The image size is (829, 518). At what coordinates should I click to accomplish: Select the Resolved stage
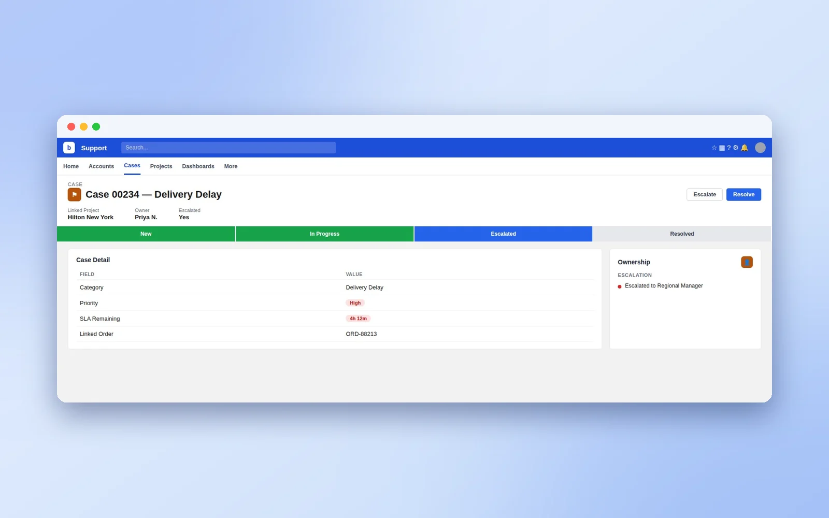pos(682,234)
